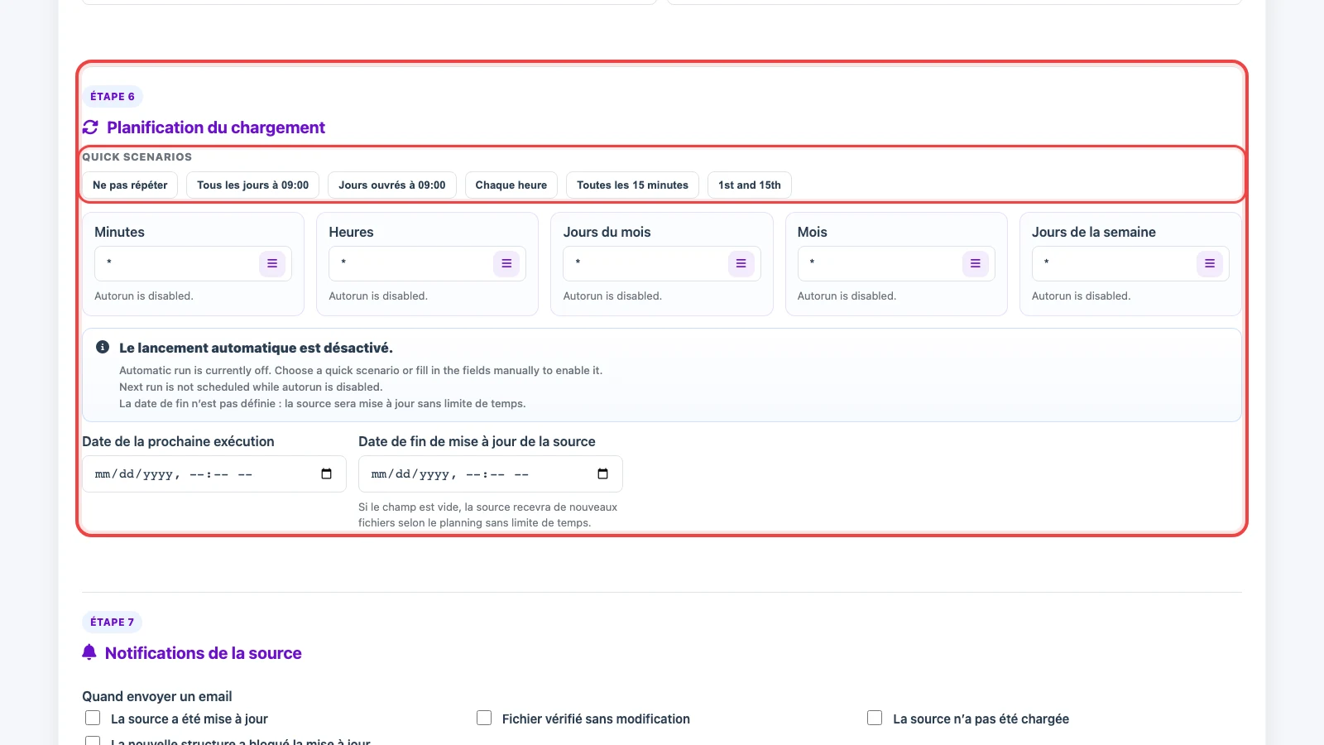Open the Jours de la semaine options icon
This screenshot has width=1324, height=745.
tap(1210, 264)
